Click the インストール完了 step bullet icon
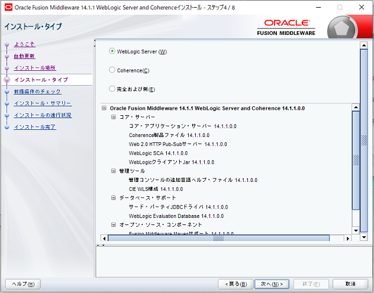Screen dimensions: 374x293 (7, 127)
